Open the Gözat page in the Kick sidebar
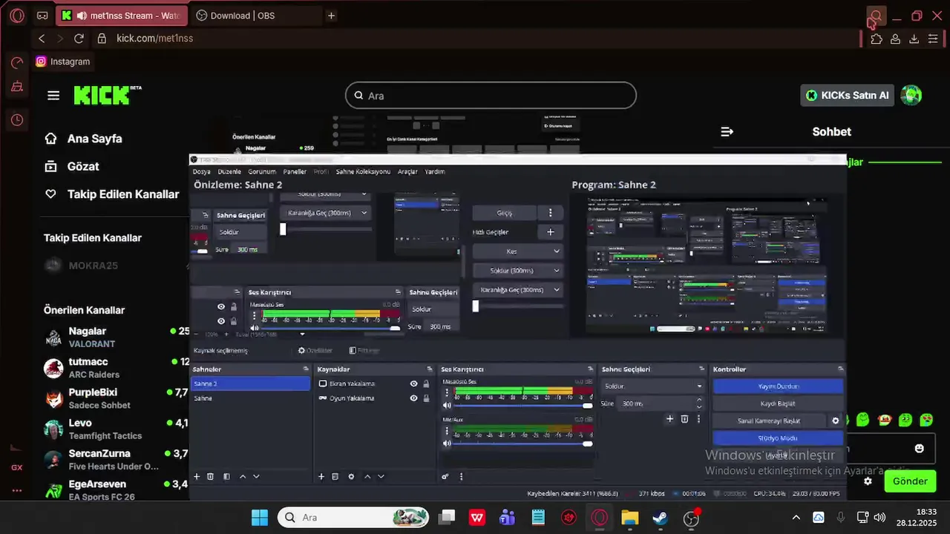This screenshot has height=534, width=950. click(x=83, y=166)
